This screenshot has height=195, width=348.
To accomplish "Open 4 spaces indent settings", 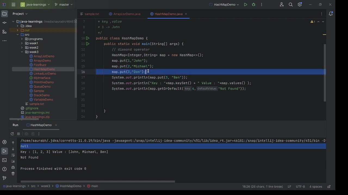I will pyautogui.click(x=316, y=187).
